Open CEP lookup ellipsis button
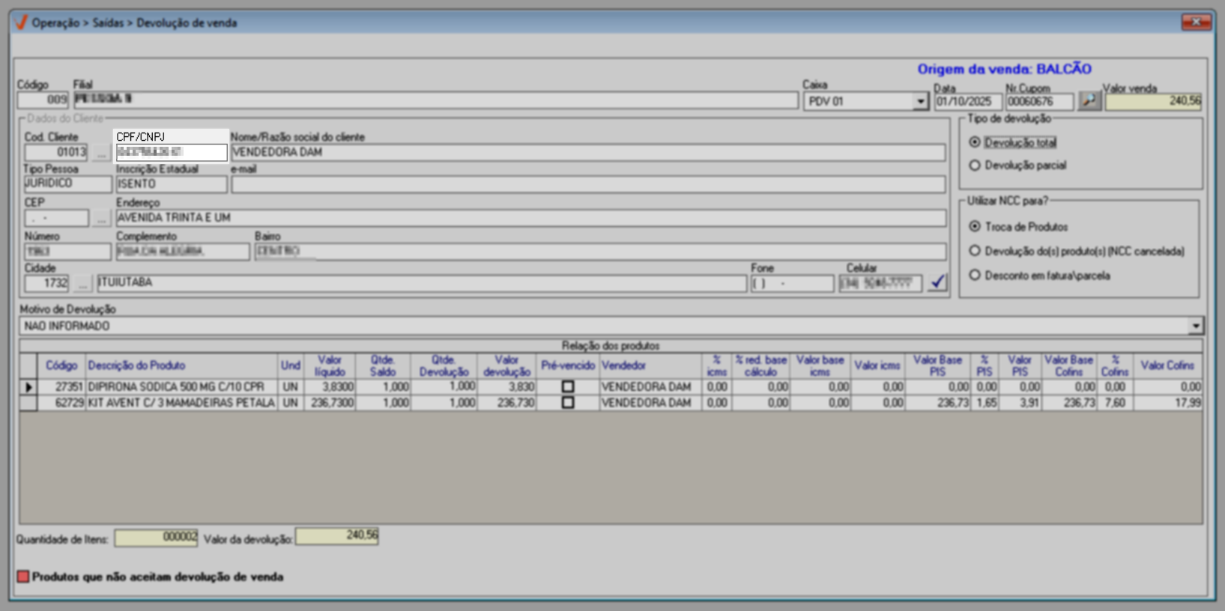The height and width of the screenshot is (611, 1225). click(x=101, y=218)
